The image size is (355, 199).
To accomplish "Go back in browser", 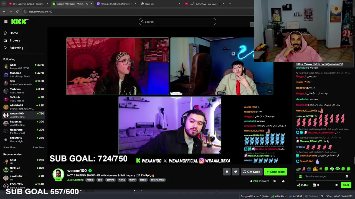I will tap(4, 12).
